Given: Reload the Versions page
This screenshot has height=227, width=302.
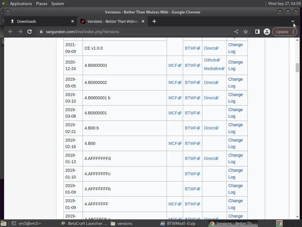Looking at the screenshot, I should (29, 32).
